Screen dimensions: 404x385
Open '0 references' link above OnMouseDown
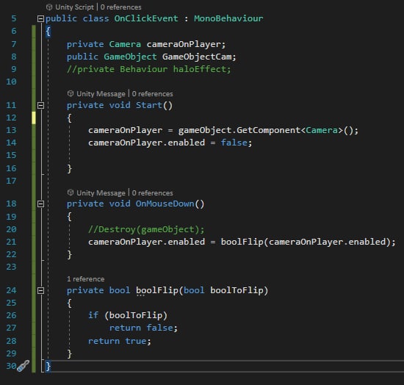[x=152, y=192]
